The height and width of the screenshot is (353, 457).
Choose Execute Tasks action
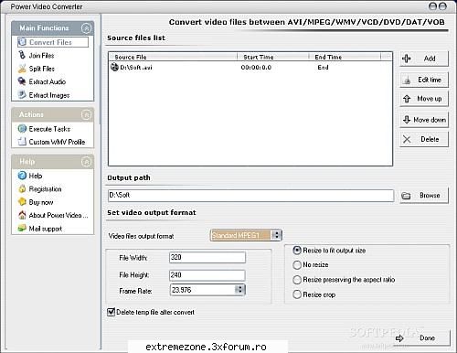(49, 129)
